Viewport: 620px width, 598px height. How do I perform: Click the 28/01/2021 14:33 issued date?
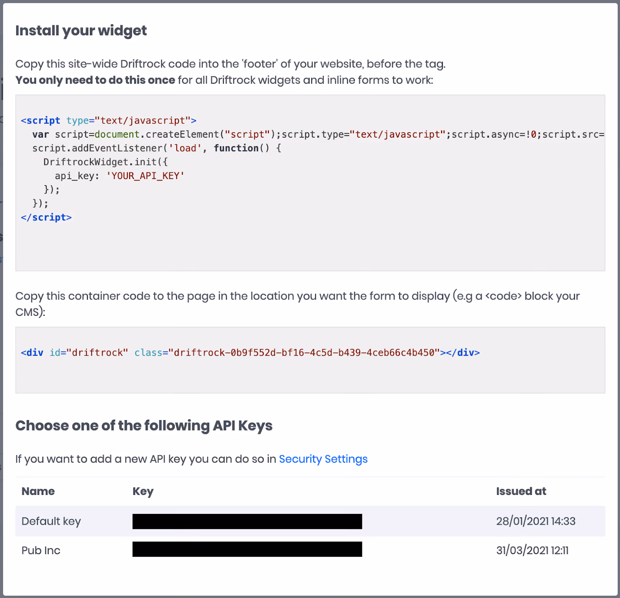pyautogui.click(x=536, y=521)
